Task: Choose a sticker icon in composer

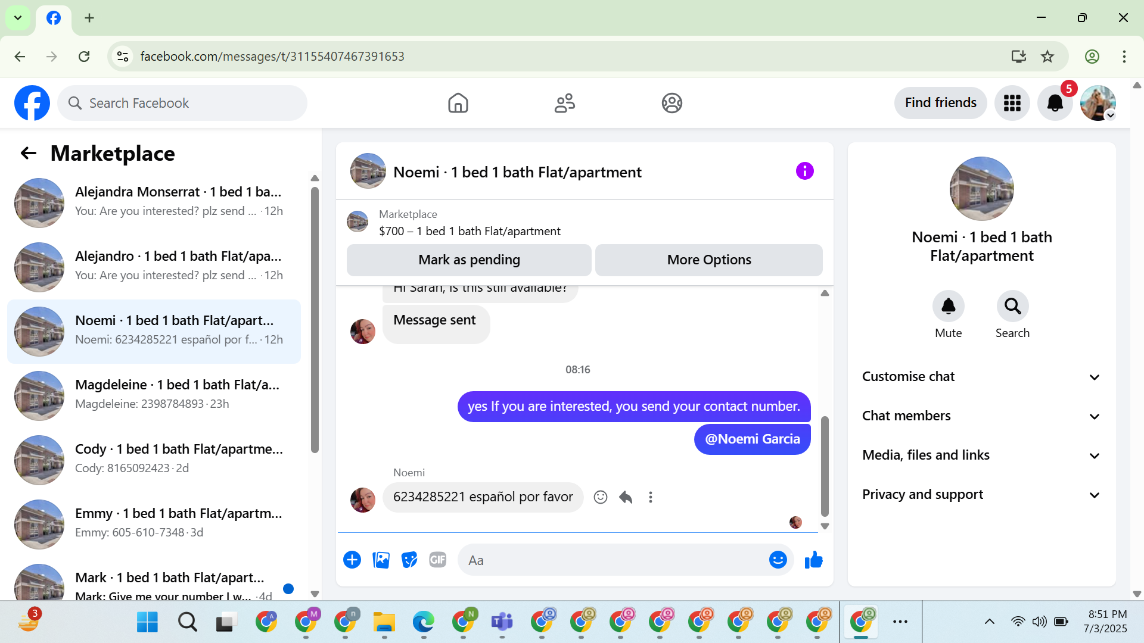Action: pos(409,560)
